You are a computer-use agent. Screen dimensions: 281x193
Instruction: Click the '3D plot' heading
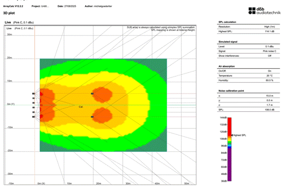[9, 13]
